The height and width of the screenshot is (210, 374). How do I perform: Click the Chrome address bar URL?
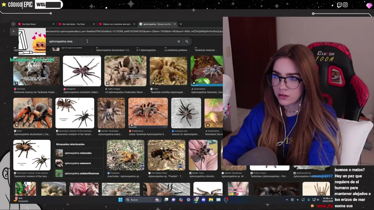pos(134,31)
